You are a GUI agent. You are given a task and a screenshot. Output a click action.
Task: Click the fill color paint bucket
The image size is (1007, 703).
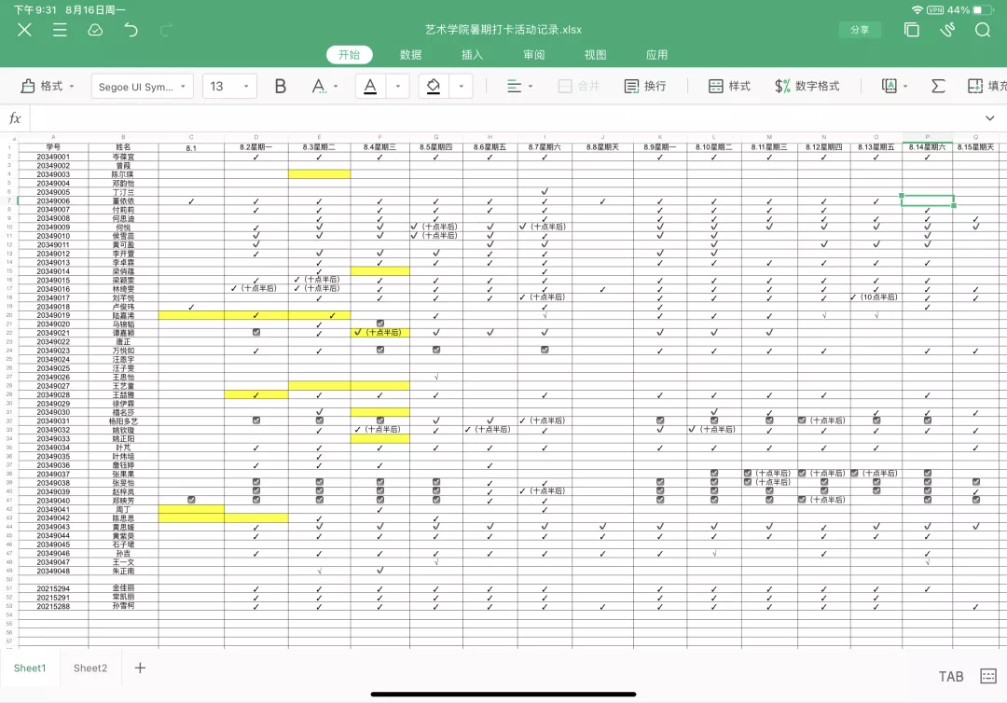point(434,86)
